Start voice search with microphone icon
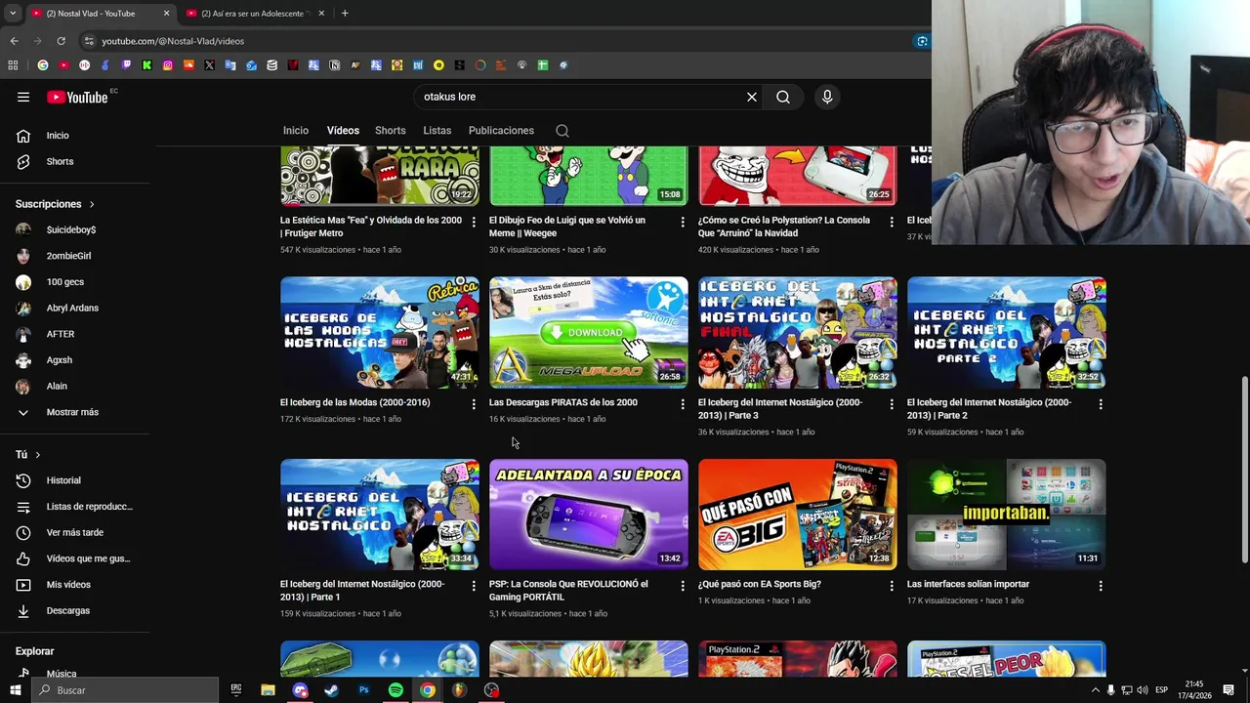The height and width of the screenshot is (703, 1250). point(827,97)
